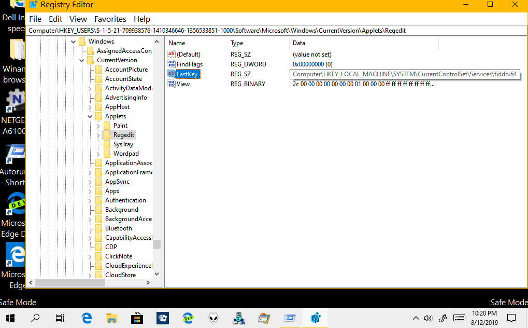This screenshot has width=528, height=328.
Task: Click the LastKey string value icon
Action: point(172,74)
